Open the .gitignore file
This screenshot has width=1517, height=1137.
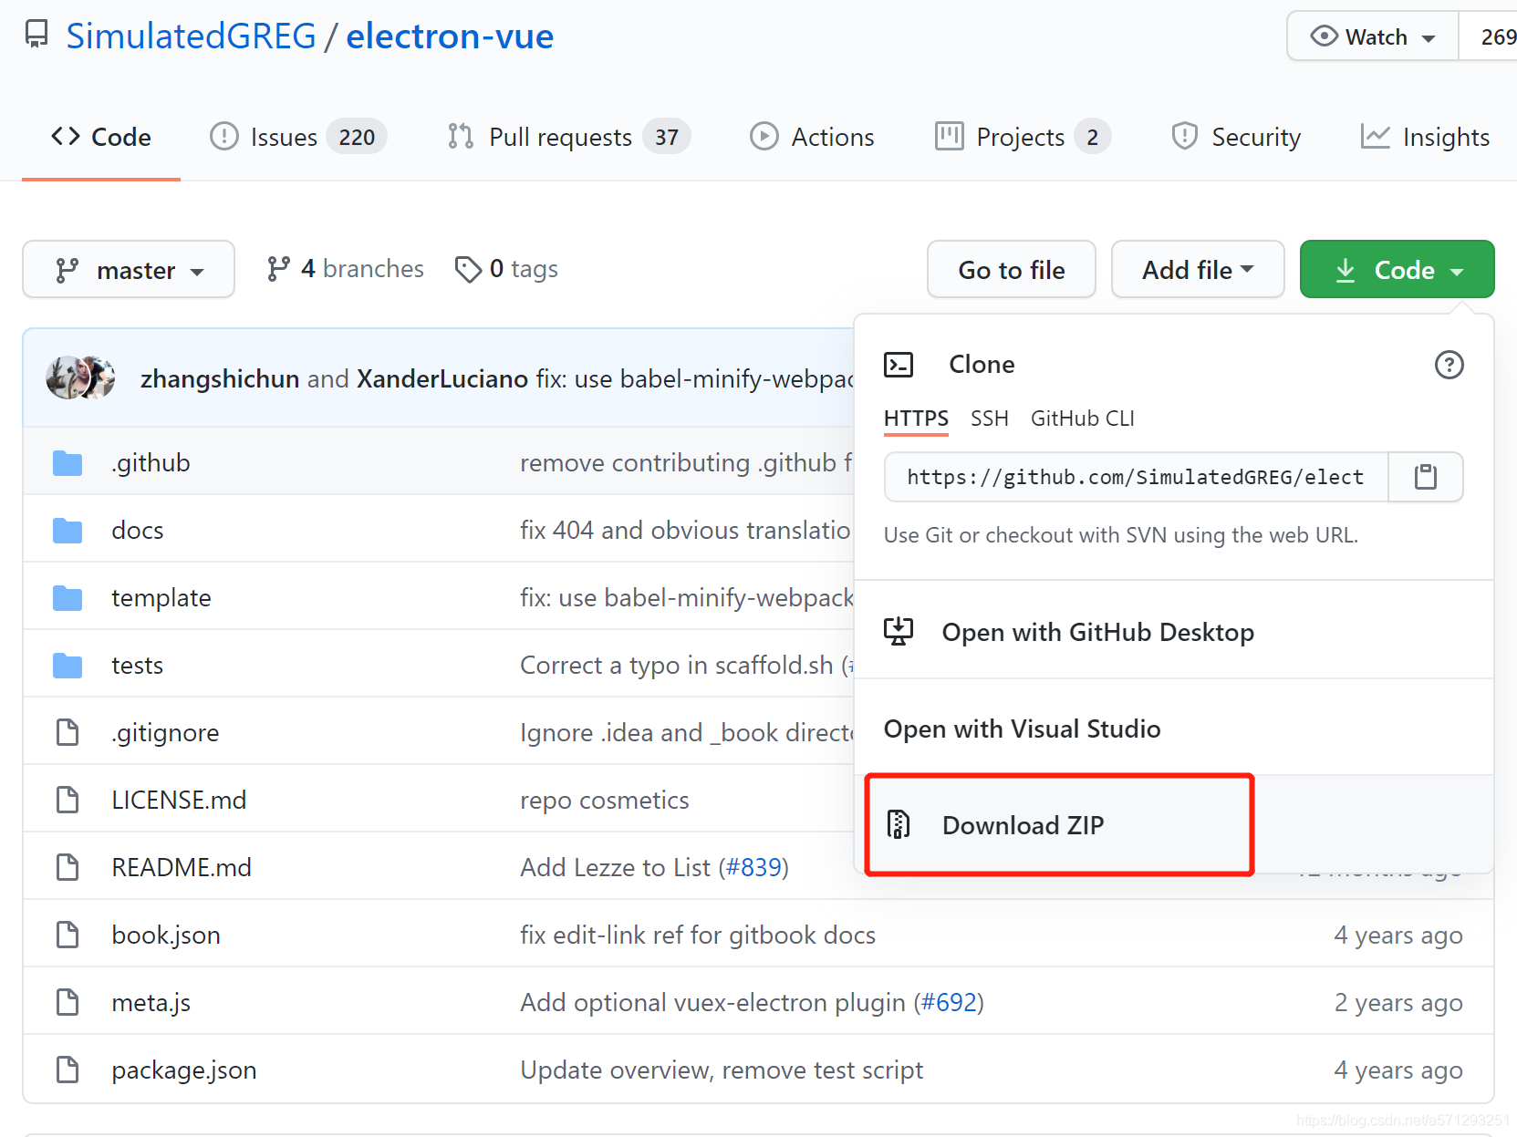tap(166, 732)
